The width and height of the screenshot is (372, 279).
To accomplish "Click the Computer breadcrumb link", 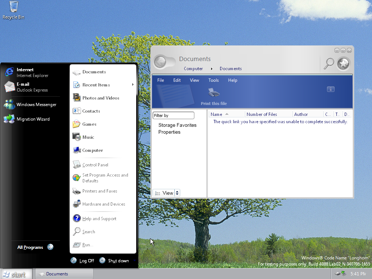I will tap(193, 69).
